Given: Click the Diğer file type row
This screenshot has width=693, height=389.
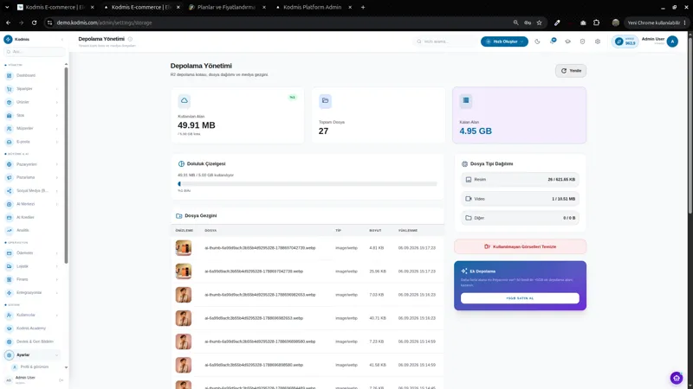Looking at the screenshot, I should (520, 218).
